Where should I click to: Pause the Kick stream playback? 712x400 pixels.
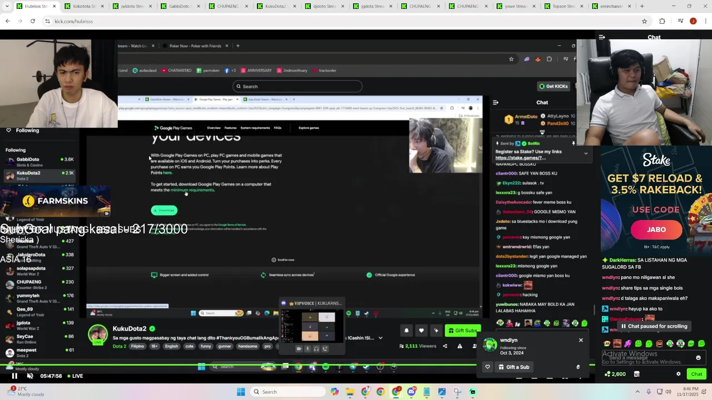pyautogui.click(x=14, y=376)
